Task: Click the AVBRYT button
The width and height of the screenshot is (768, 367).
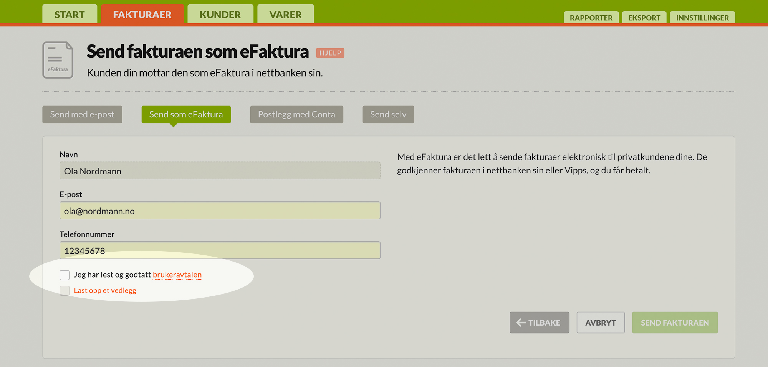Action: point(601,323)
